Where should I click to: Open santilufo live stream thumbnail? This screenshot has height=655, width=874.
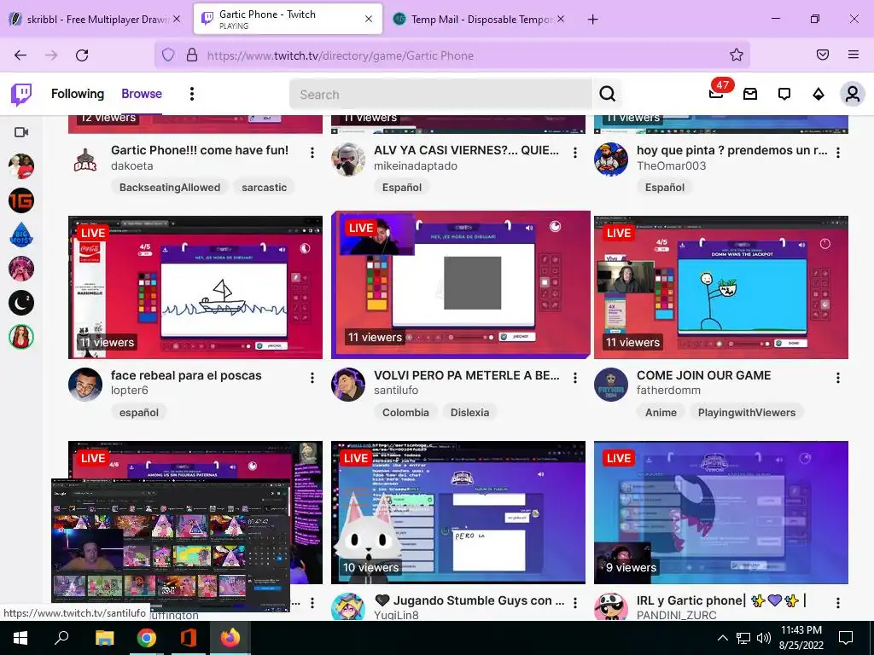click(460, 284)
